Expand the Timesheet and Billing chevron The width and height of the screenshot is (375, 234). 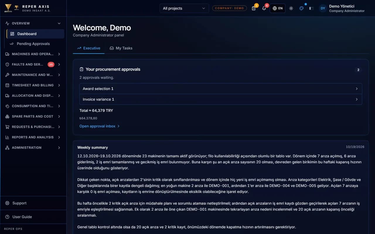[59, 85]
